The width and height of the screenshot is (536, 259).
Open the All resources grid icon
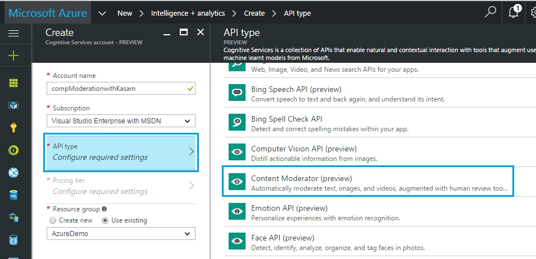[x=13, y=83]
